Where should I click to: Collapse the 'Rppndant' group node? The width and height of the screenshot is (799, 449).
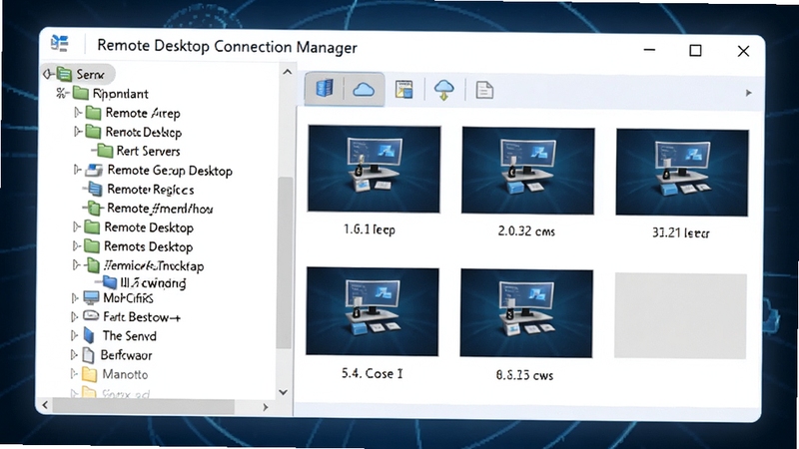pyautogui.click(x=62, y=93)
